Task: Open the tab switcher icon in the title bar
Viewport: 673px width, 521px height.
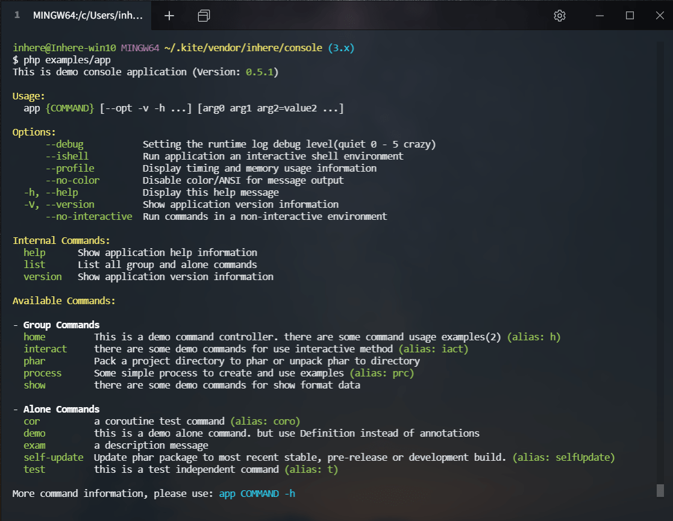Action: (204, 16)
